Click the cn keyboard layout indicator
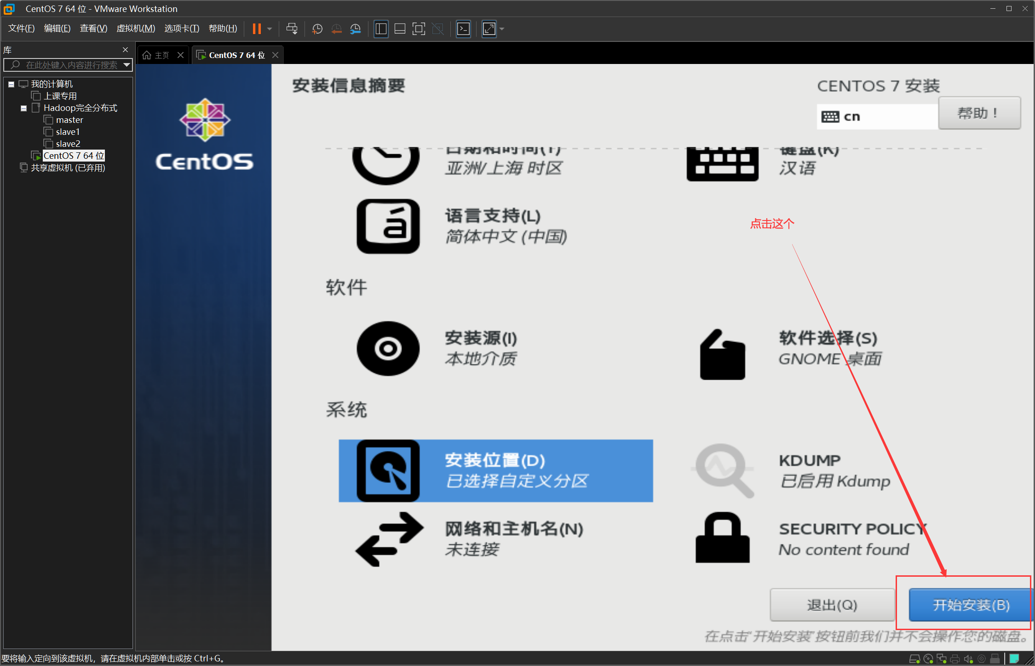The width and height of the screenshot is (1035, 666). pyautogui.click(x=877, y=116)
